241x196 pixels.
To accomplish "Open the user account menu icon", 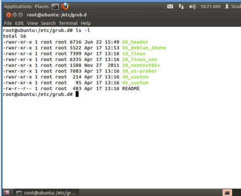I will pos(227,6).
